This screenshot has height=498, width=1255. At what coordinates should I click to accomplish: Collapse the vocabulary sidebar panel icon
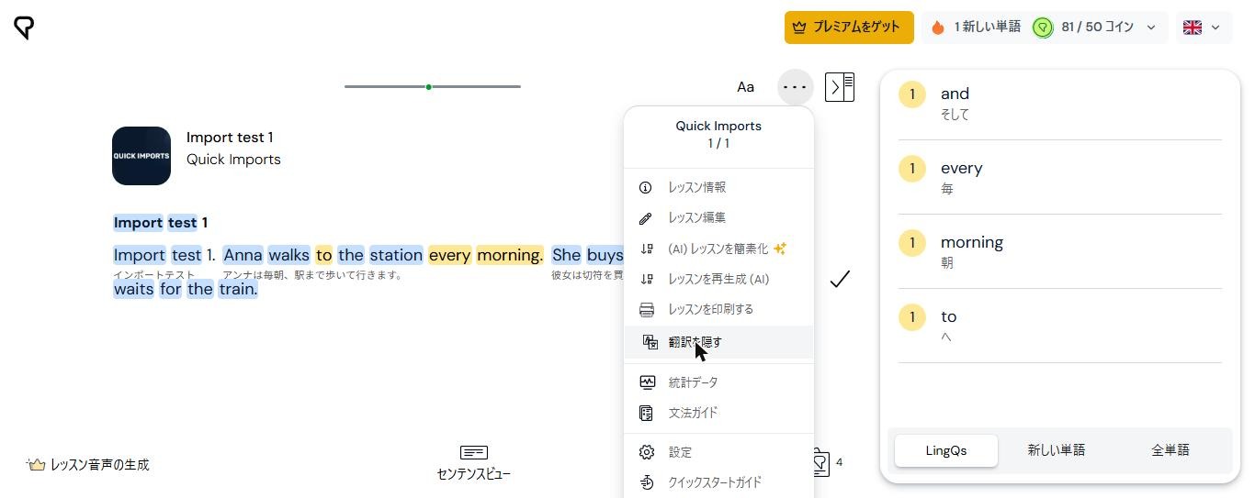click(x=840, y=87)
